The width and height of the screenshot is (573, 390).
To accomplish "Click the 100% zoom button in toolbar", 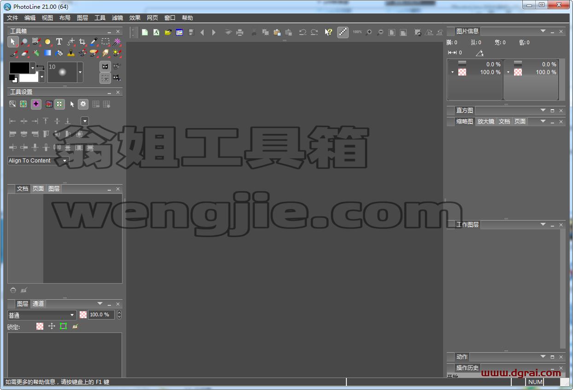I will pos(357,32).
